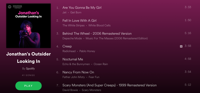200x93 pixels.
Task: Start playback with the green PLAY button
Action: 28,86
